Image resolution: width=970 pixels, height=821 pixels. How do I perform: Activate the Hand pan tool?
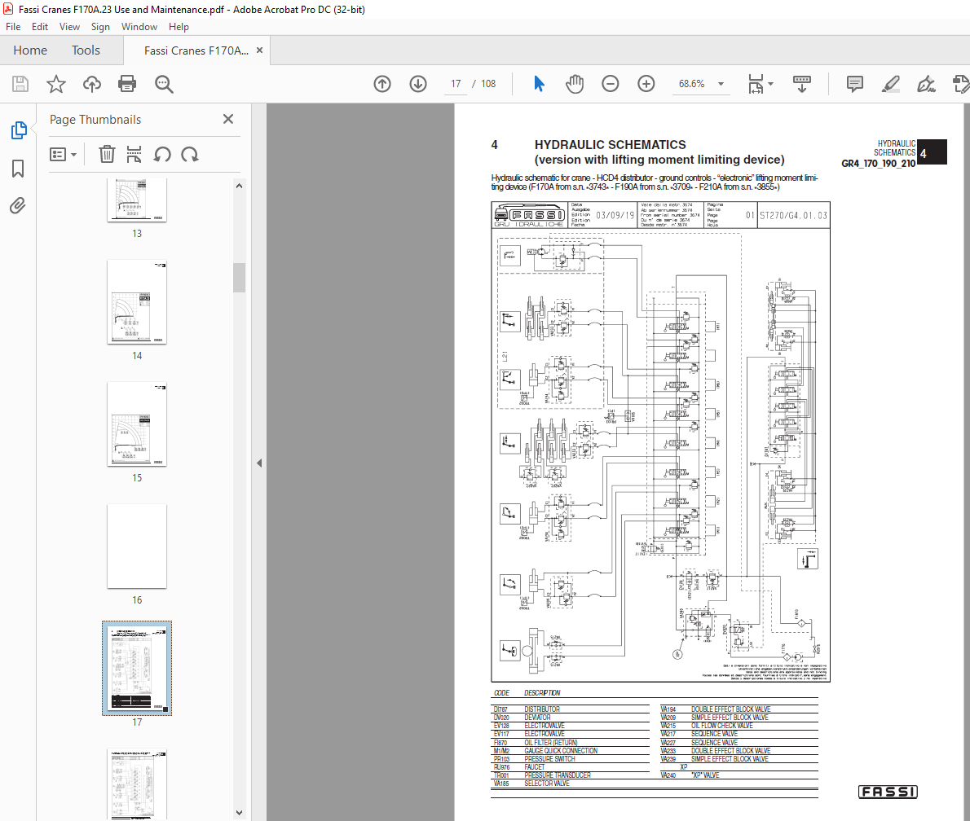click(575, 84)
